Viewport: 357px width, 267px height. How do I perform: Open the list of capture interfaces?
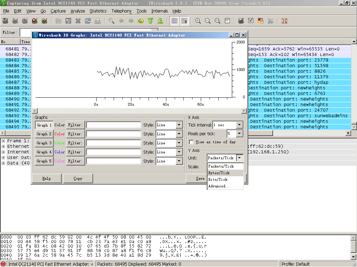5,21
